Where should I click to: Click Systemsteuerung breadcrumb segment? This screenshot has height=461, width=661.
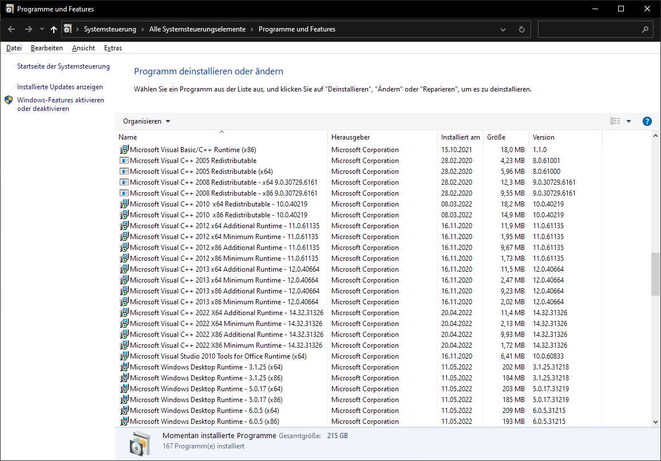click(x=110, y=29)
